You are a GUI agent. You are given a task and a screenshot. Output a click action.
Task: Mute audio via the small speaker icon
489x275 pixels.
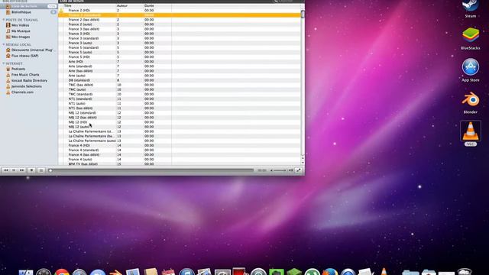pyautogui.click(x=271, y=170)
